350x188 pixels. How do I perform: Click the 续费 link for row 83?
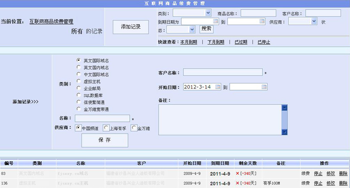305,173
